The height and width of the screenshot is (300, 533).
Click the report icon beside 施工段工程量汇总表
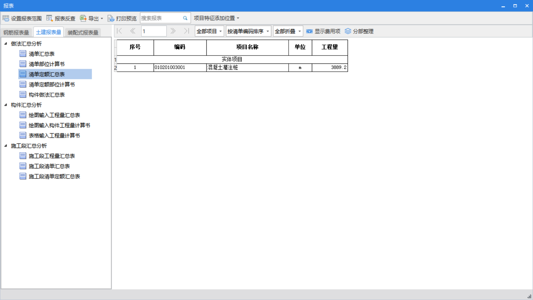coord(23,156)
